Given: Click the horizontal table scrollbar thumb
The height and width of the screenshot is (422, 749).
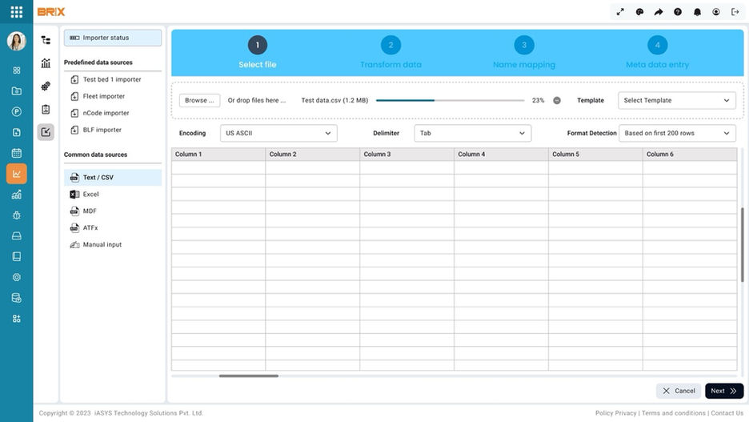Looking at the screenshot, I should pos(248,376).
